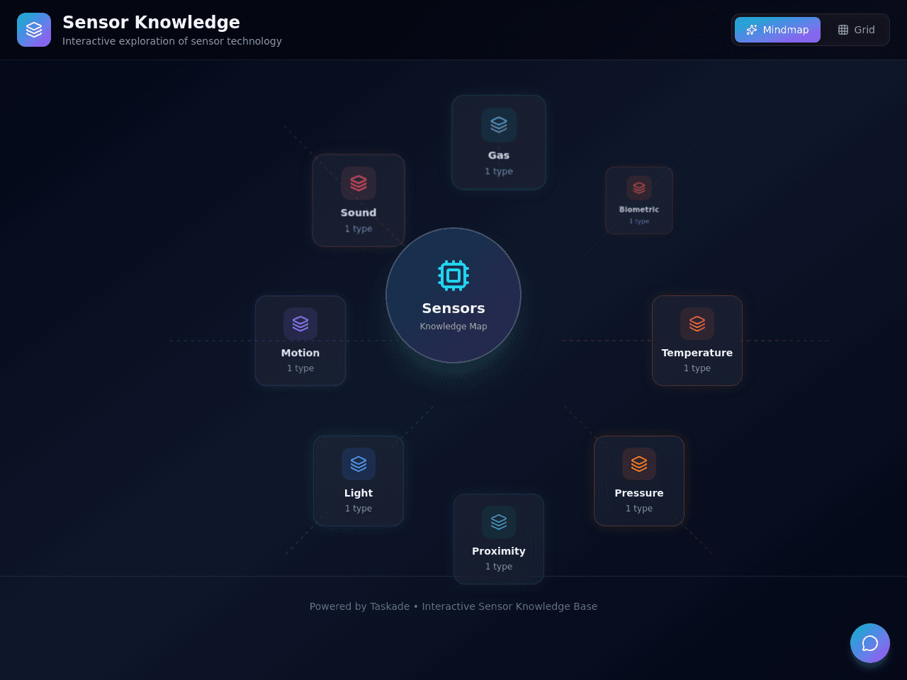Screen dimensions: 907x680
Task: Click the chip icon in Sensors node
Action: click(453, 276)
